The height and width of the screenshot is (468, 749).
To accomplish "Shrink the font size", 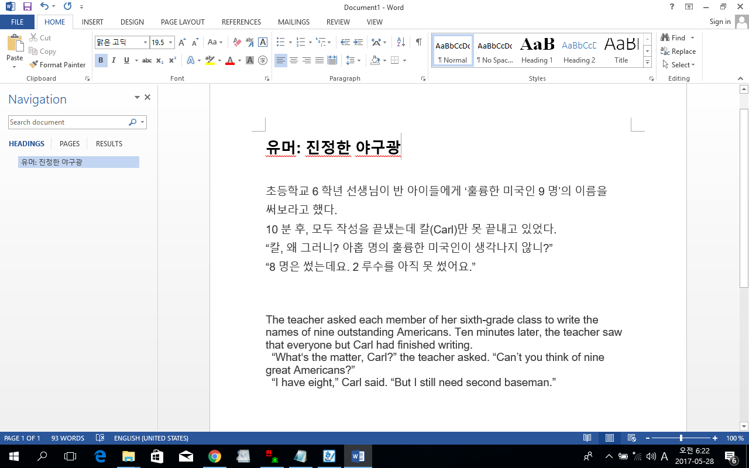I will (194, 42).
